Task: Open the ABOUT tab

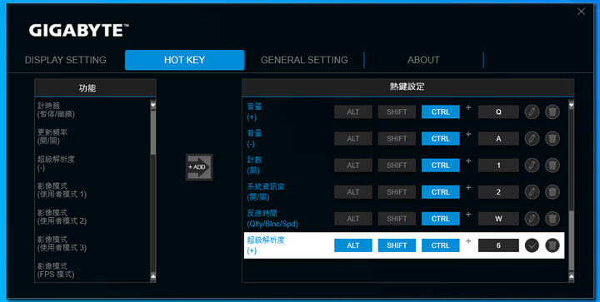Action: coord(423,60)
